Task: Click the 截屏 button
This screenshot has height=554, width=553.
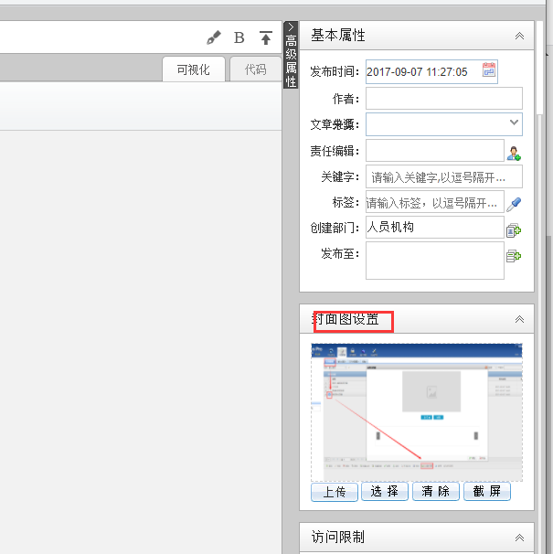Action: [487, 492]
